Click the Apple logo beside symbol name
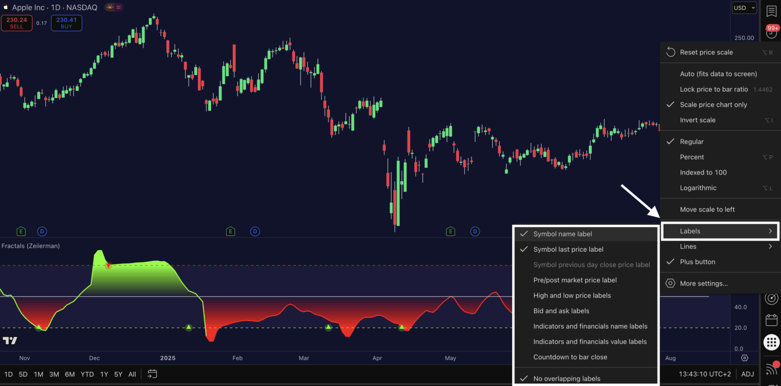Viewport: 781px width, 386px height. pos(6,8)
